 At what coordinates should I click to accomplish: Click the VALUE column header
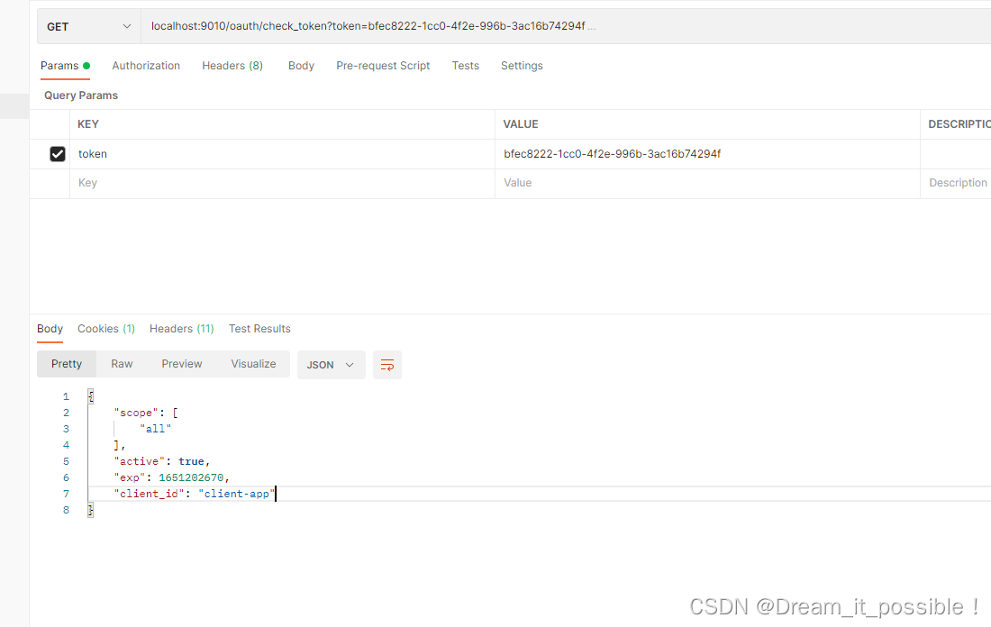[521, 124]
